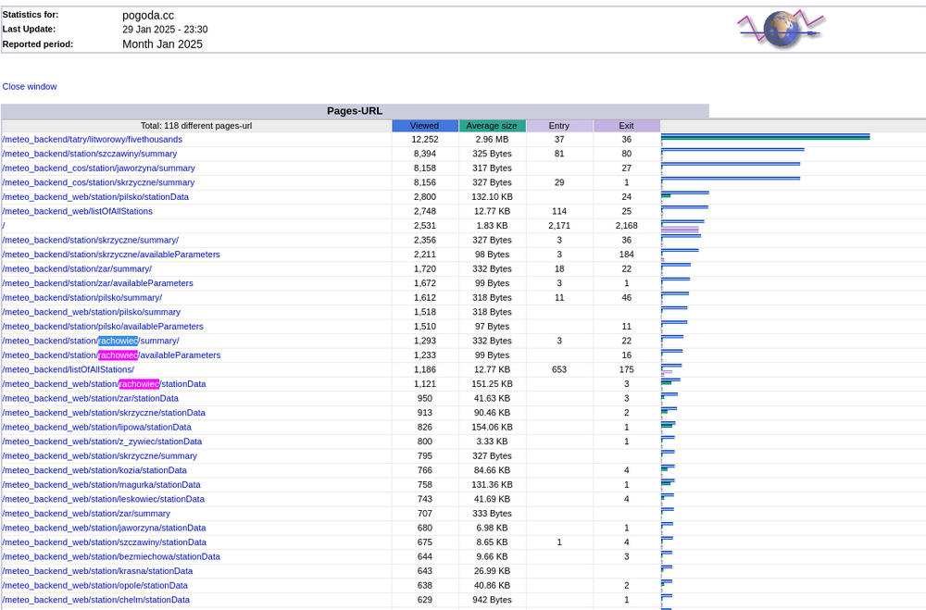This screenshot has width=926, height=610.
Task: Open the /meteo_backend/listOfAllStations/ link
Action: click(68, 369)
